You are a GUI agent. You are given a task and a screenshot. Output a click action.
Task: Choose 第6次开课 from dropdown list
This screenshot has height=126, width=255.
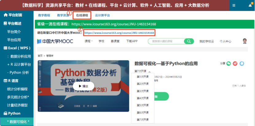pos(143,113)
